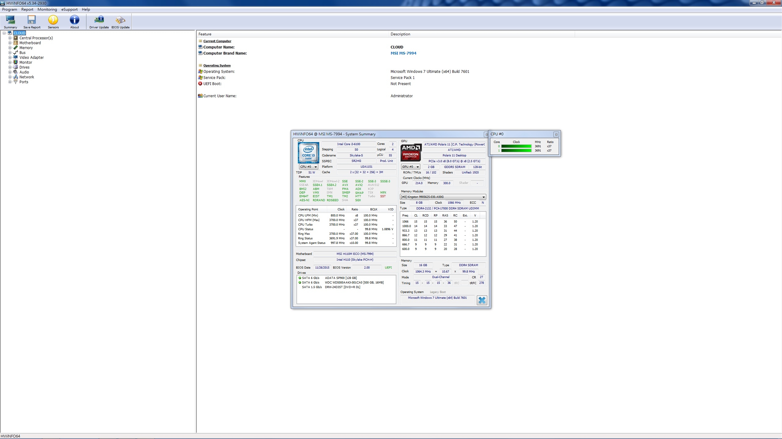
Task: Open the Kingston memory module dropdown
Action: pyautogui.click(x=443, y=197)
